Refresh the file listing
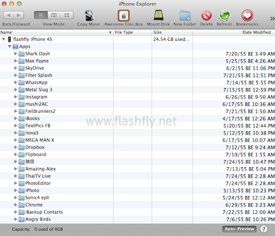This screenshot has height=236, width=275. (224, 15)
